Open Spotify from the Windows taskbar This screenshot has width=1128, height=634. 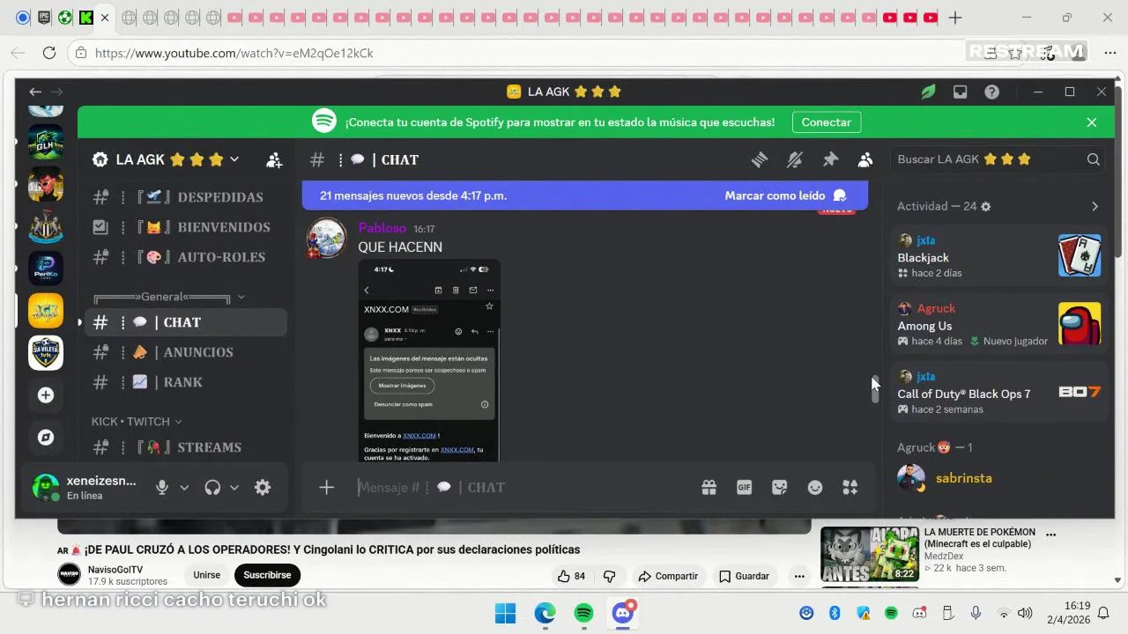click(x=583, y=613)
